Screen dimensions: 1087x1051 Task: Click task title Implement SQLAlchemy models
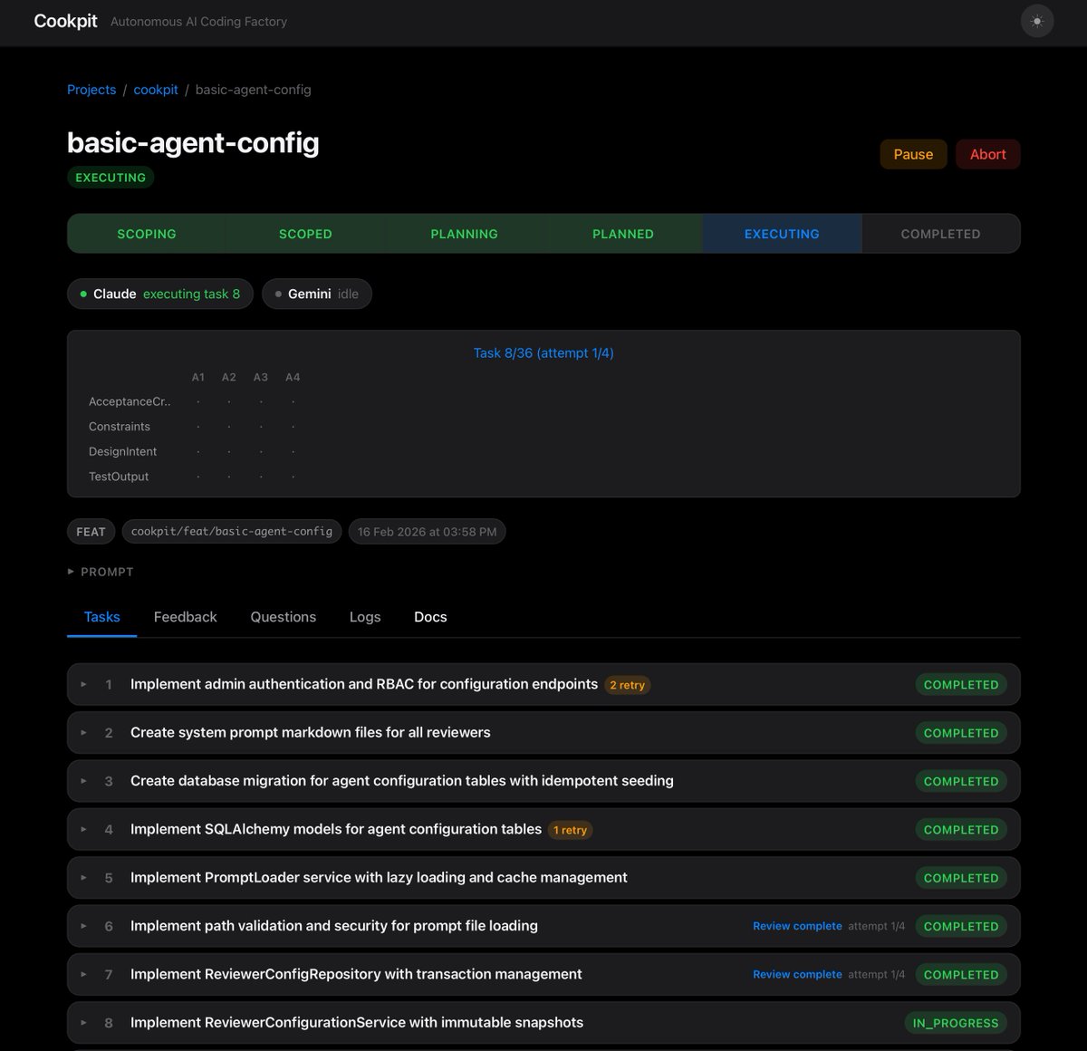point(336,829)
